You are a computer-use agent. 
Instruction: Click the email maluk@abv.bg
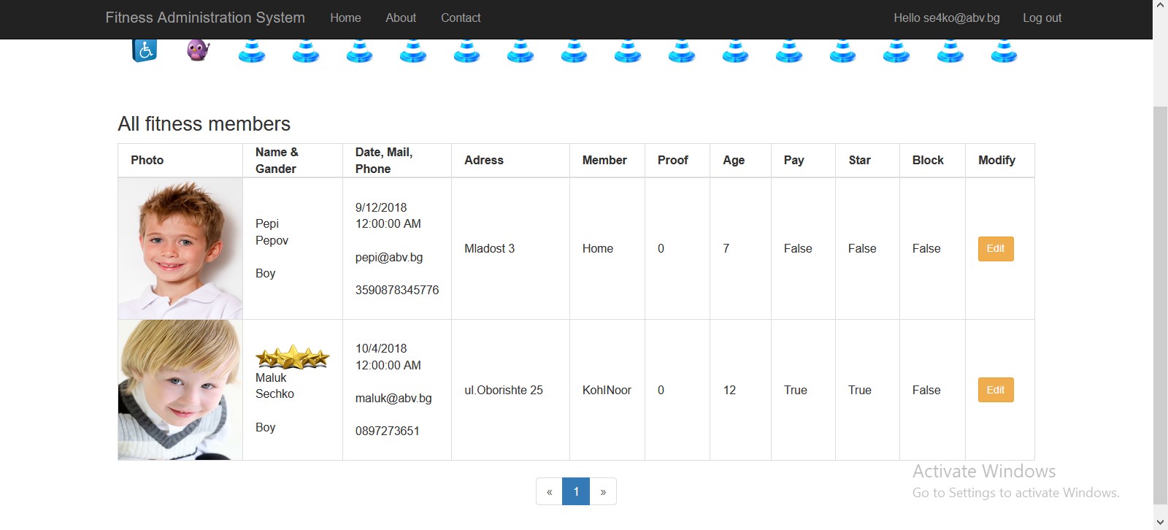393,398
